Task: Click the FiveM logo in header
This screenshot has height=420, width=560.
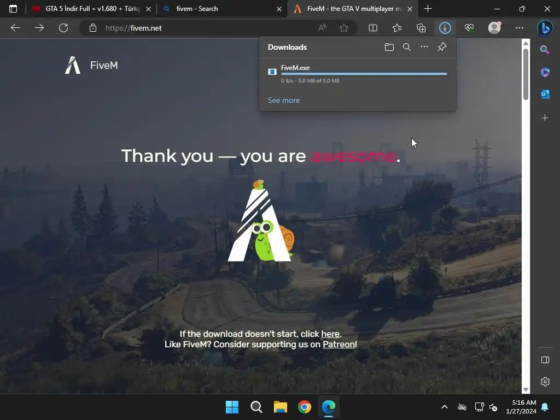Action: [91, 66]
